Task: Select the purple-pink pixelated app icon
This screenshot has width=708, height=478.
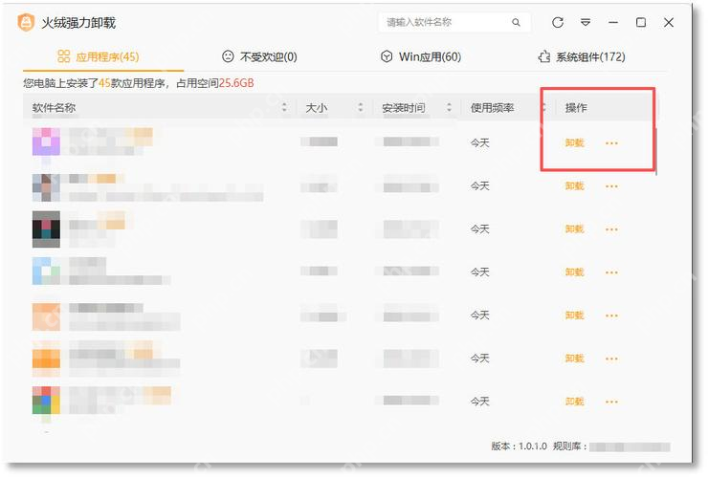Action: pyautogui.click(x=46, y=141)
